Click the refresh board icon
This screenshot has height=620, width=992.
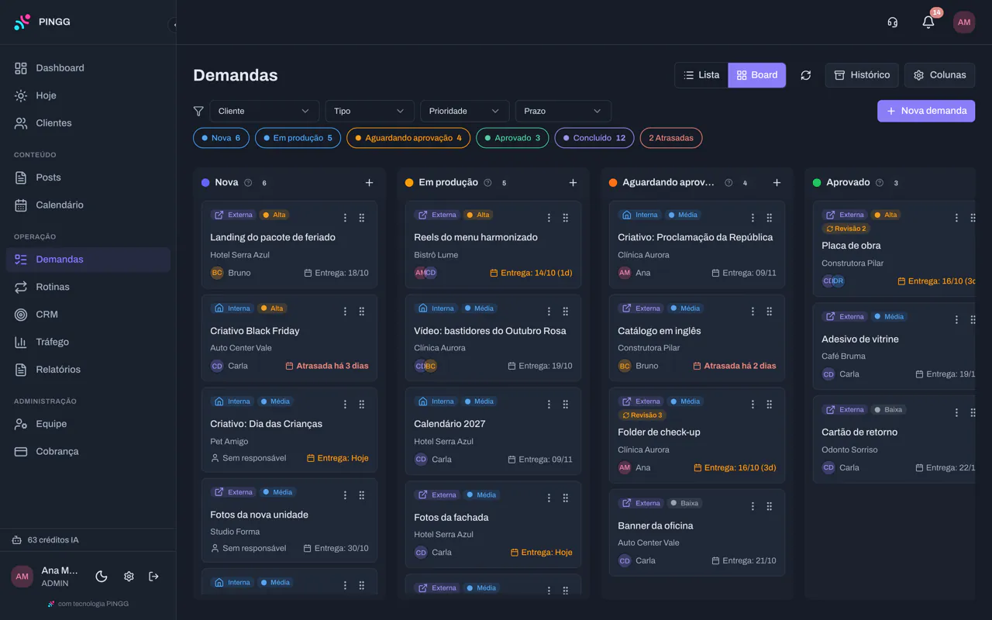(x=806, y=75)
